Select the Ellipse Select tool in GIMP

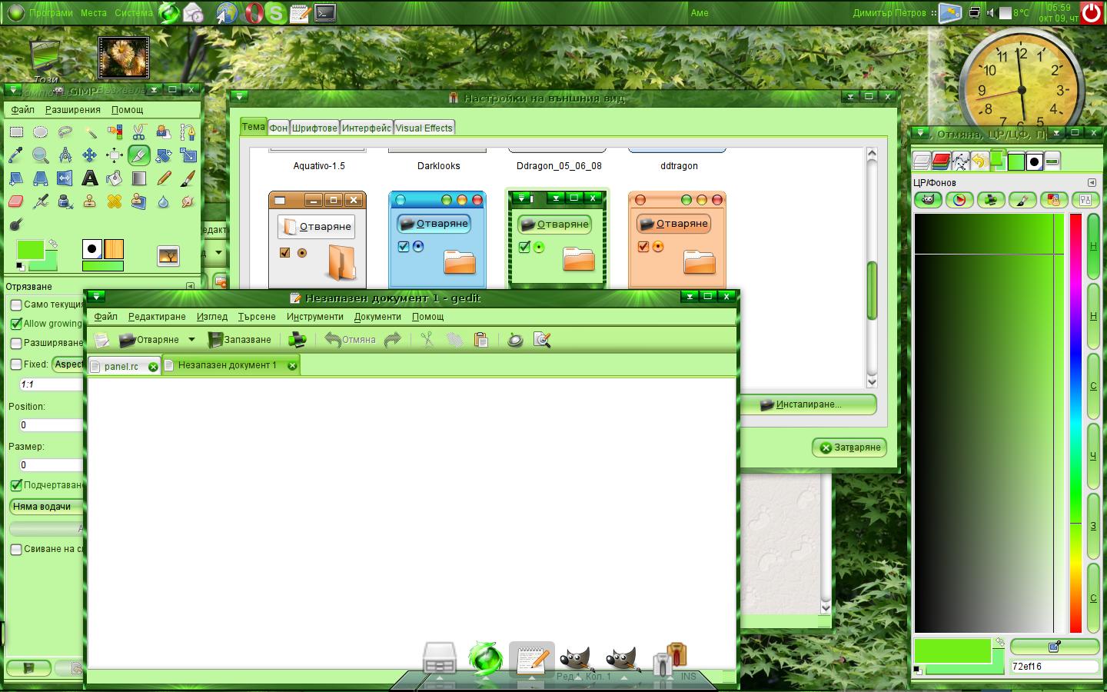tap(41, 132)
